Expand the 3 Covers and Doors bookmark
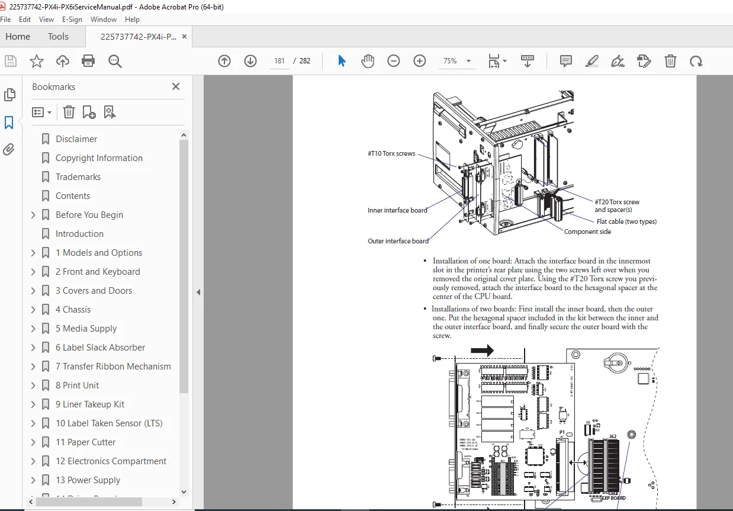This screenshot has width=733, height=511. click(x=33, y=291)
